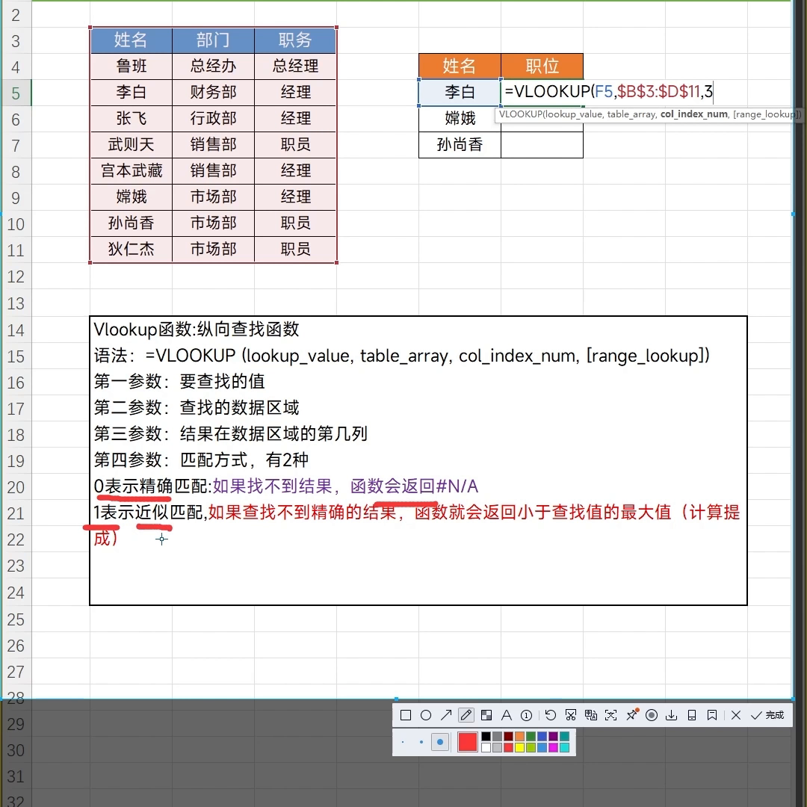Select the blue 部门 header cell

pos(213,40)
